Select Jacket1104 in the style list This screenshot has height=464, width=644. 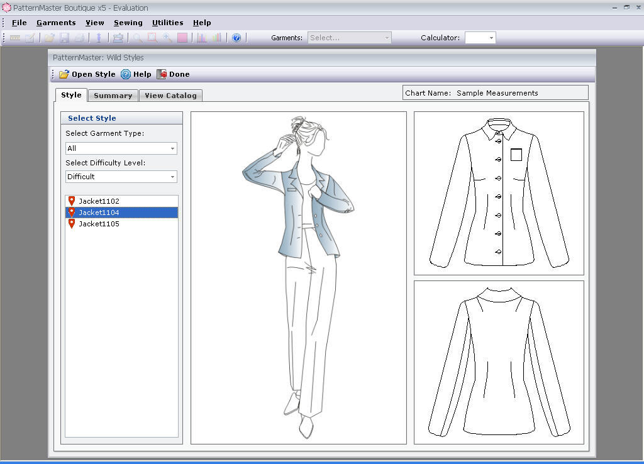coord(121,213)
